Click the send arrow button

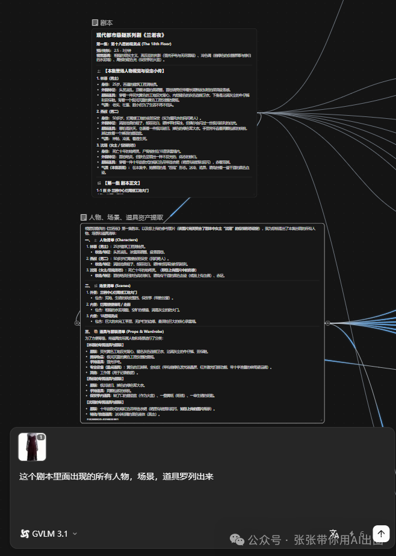[x=381, y=533]
